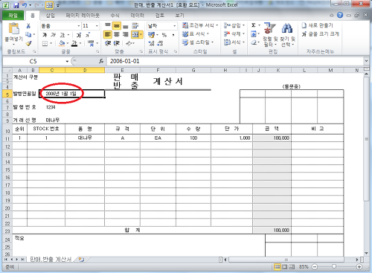Viewport: 372px width, 273px height.
Task: Apply the font color (가) swatch
Action: pos(74,43)
